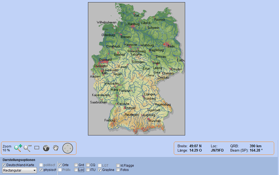Click the Regensburg label on the map
This screenshot has height=175, width=279.
[x=163, y=104]
